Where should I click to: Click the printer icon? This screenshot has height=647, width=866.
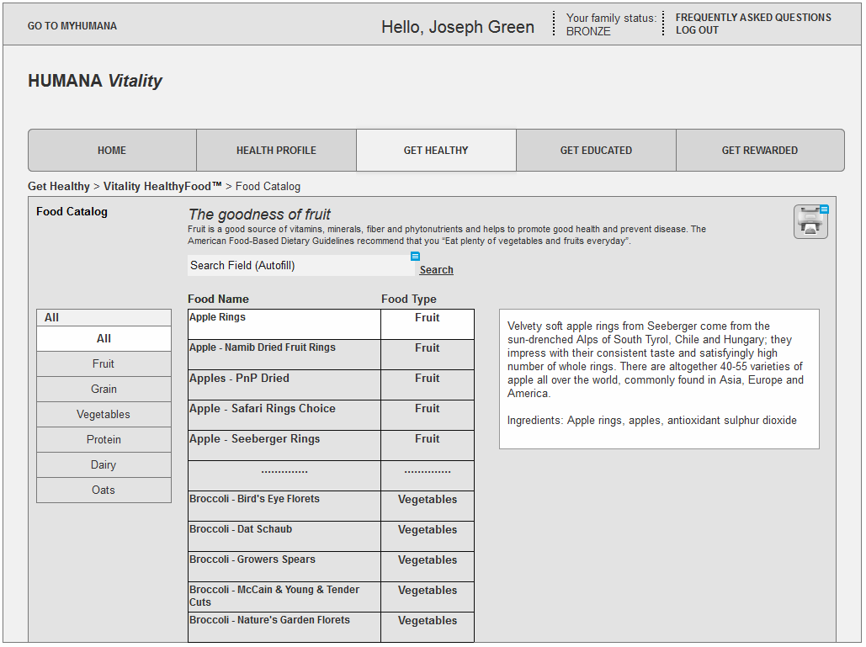810,222
